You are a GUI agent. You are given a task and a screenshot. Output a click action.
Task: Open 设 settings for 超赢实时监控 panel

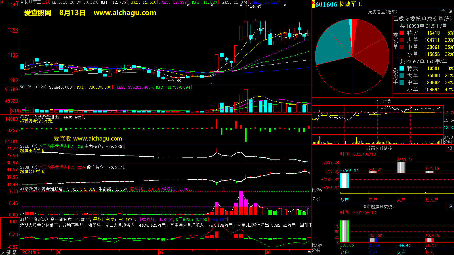(450, 148)
